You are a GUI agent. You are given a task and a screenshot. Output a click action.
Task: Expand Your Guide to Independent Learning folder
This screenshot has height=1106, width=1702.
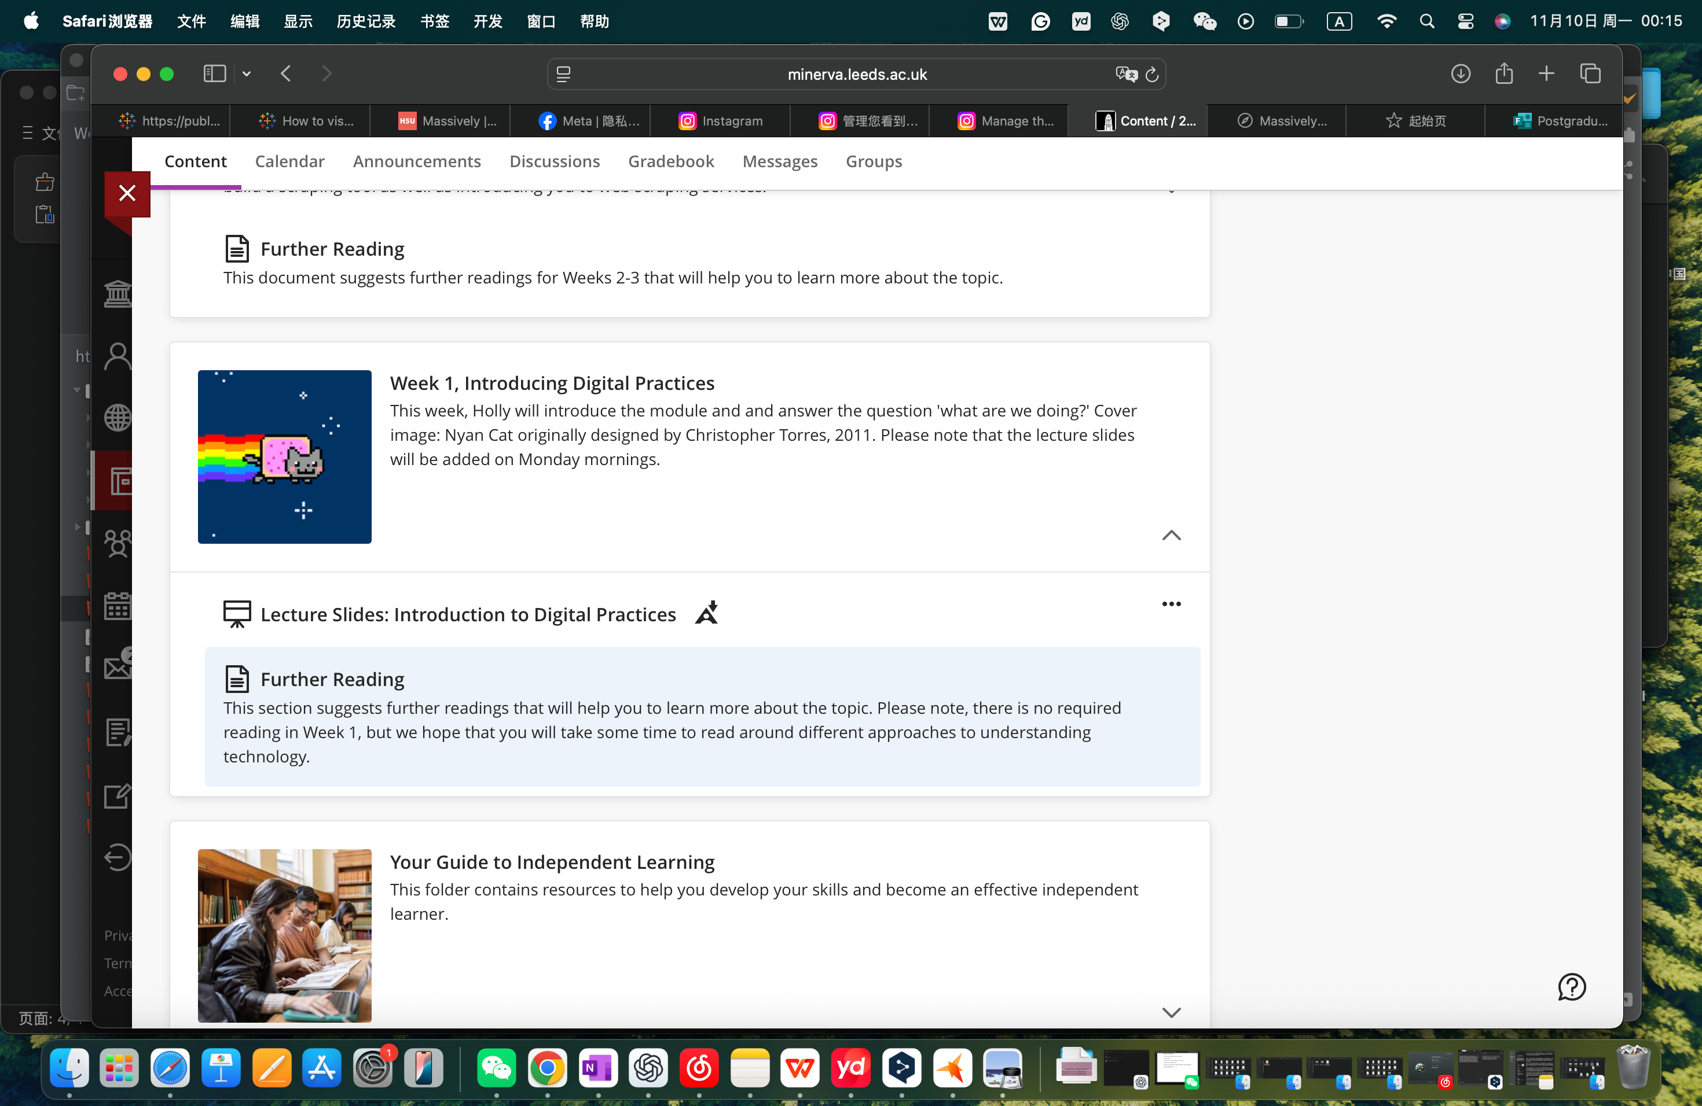[1171, 1012]
